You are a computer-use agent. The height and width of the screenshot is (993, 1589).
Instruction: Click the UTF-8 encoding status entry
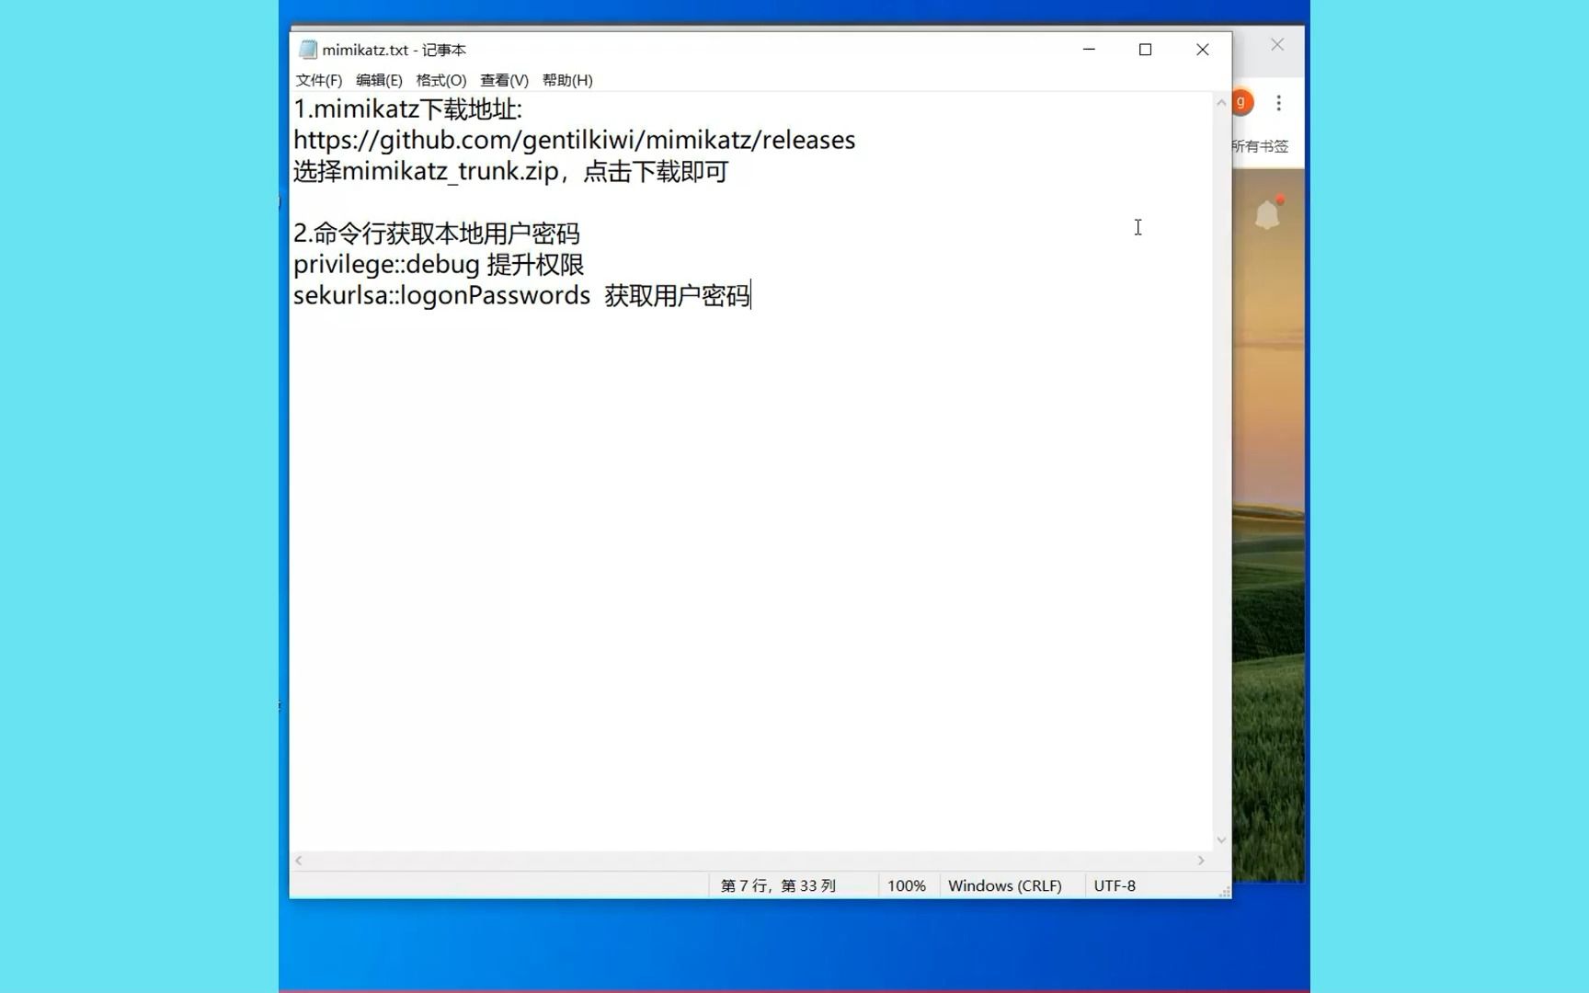pyautogui.click(x=1115, y=885)
